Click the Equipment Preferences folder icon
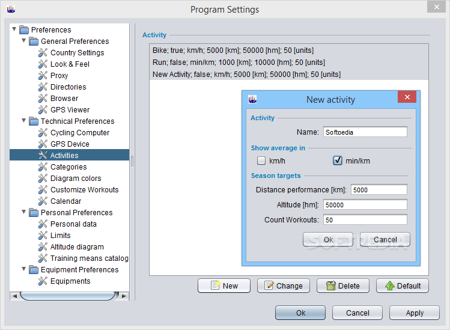Image resolution: width=450 pixels, height=330 pixels. (34, 270)
